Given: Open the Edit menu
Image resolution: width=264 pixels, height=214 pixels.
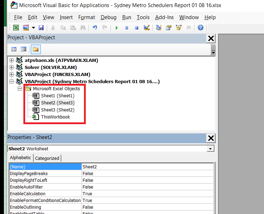Looking at the screenshot, I should pos(33,17).
